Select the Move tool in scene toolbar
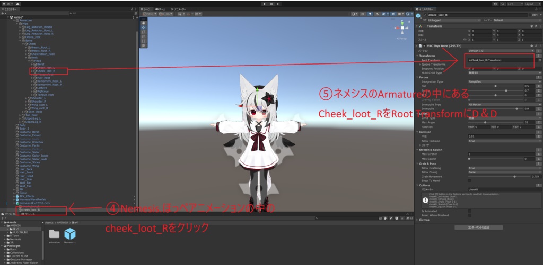543x265 pixels. (144, 28)
